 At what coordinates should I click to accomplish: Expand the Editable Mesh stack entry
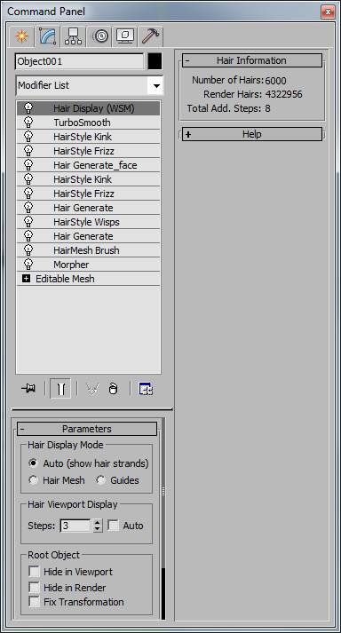[x=27, y=279]
